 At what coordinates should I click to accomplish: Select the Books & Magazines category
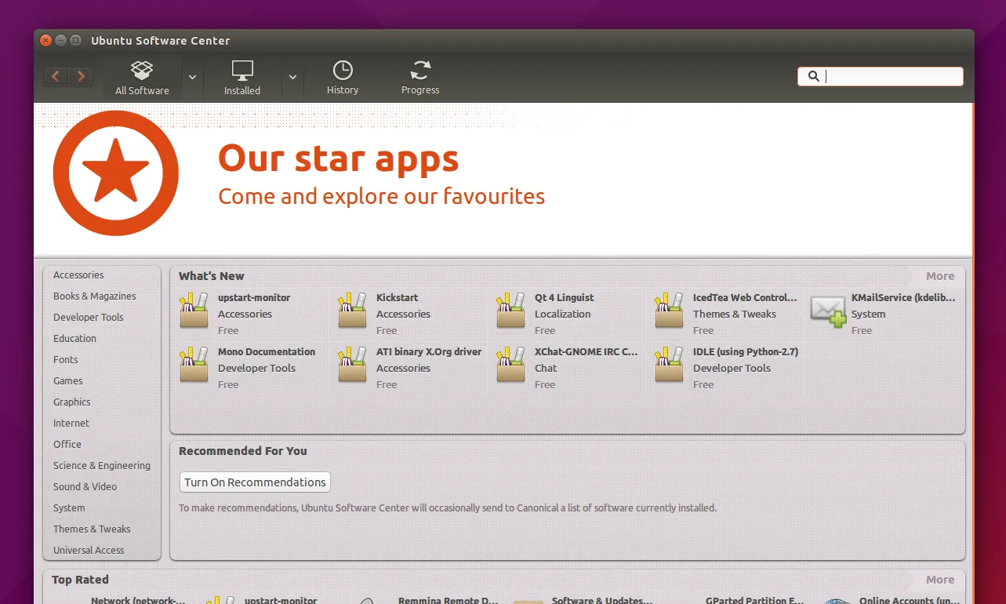point(95,297)
